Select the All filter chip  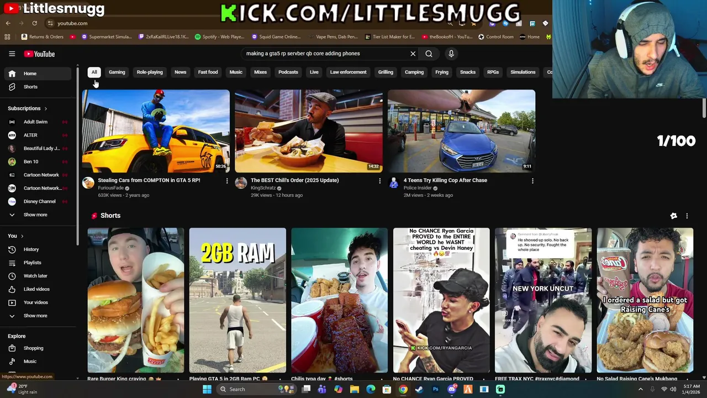pos(94,72)
